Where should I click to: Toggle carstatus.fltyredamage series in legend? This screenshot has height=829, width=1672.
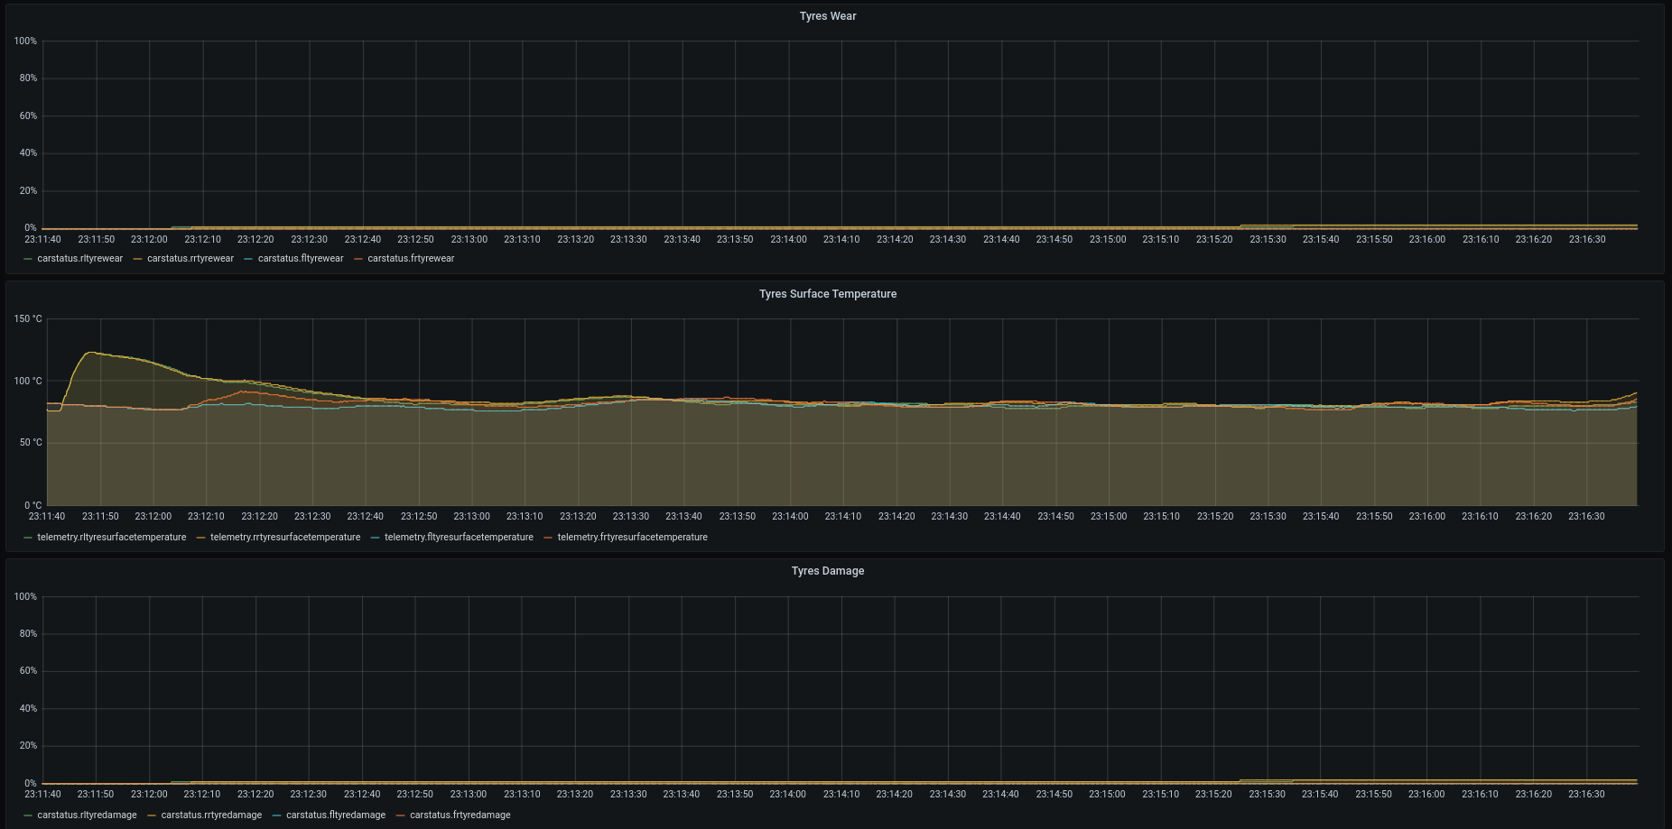[336, 815]
